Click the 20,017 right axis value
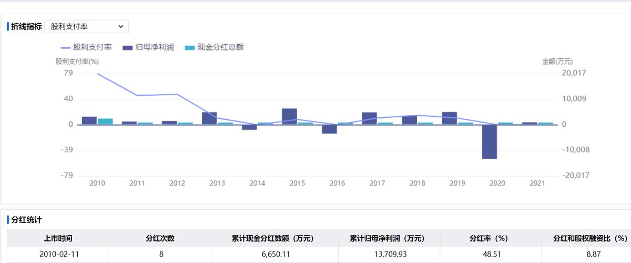The height and width of the screenshot is (263, 631). (574, 73)
